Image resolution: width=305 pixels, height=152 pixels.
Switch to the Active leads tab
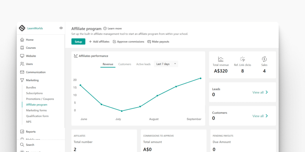(143, 64)
